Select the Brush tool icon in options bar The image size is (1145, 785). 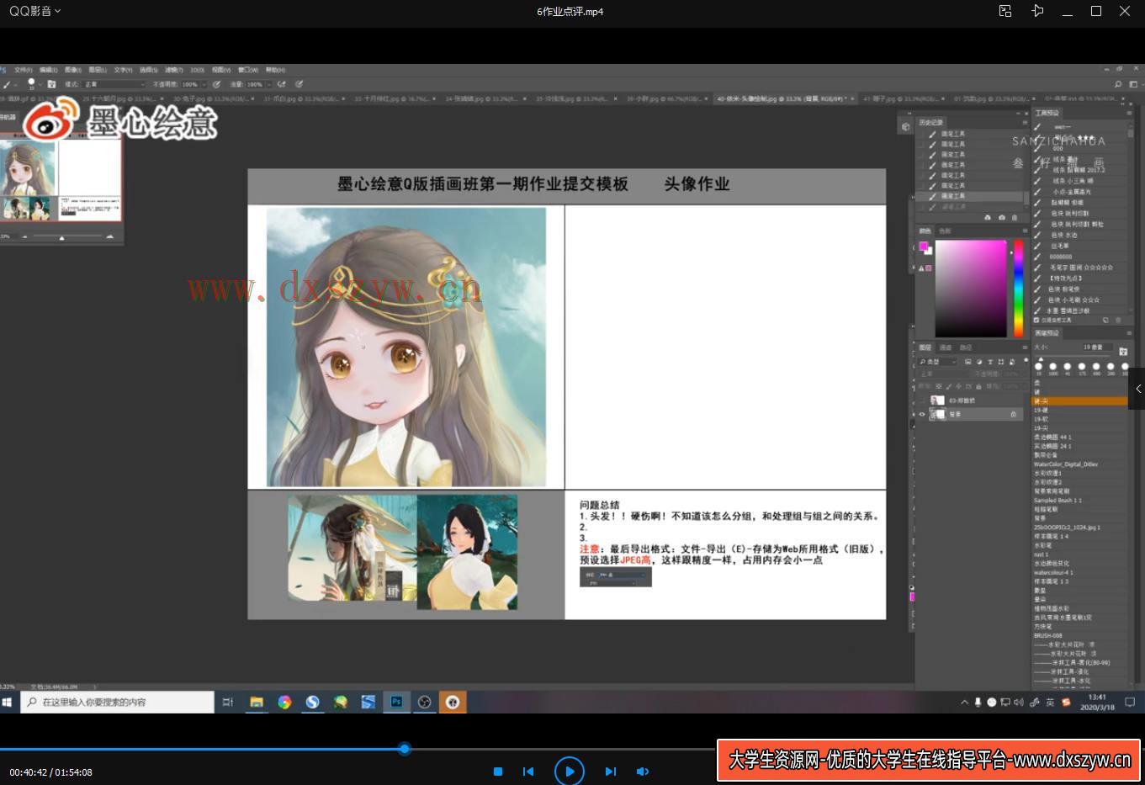[7, 84]
